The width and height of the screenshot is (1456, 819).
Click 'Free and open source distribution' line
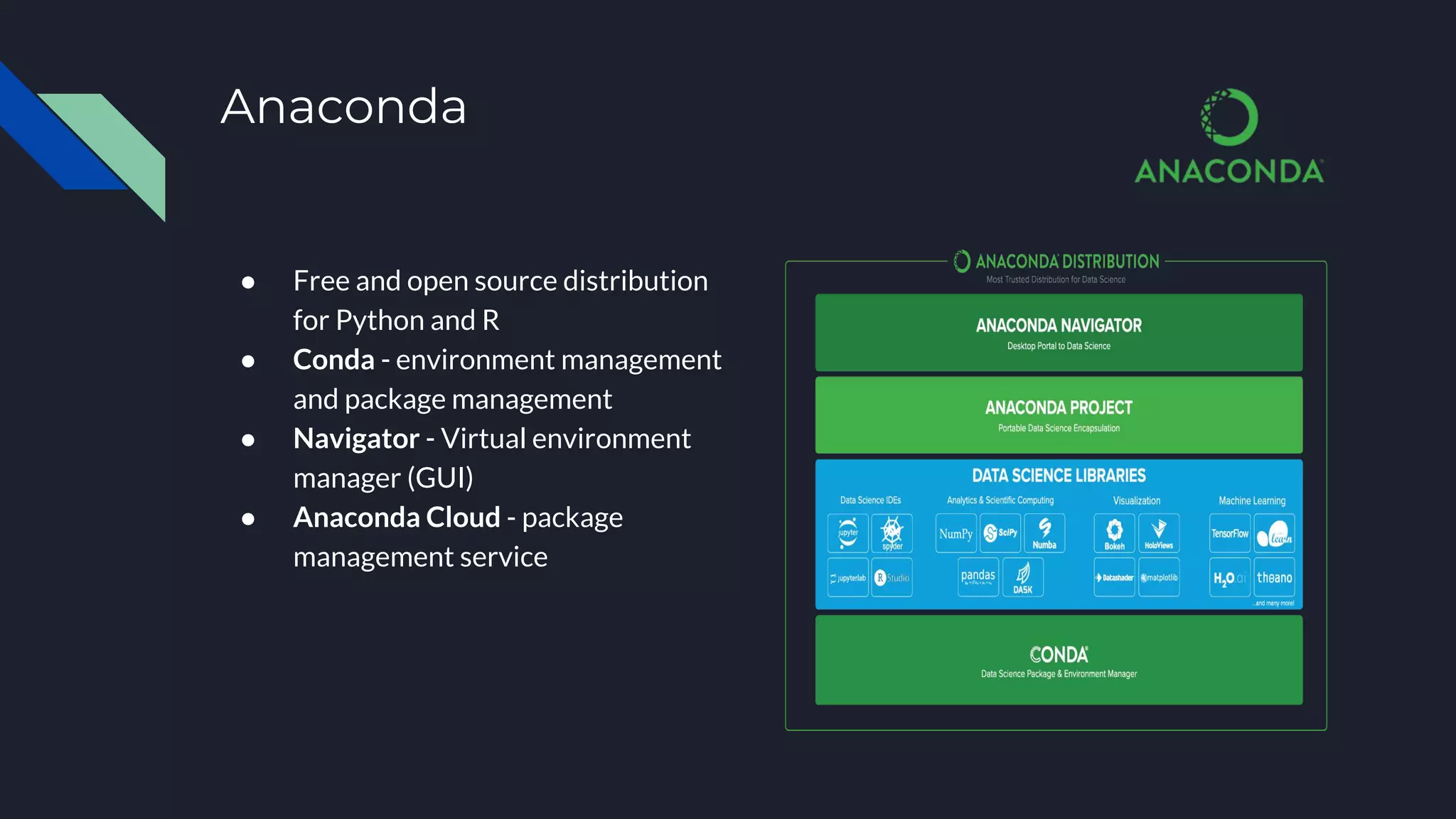pos(500,282)
